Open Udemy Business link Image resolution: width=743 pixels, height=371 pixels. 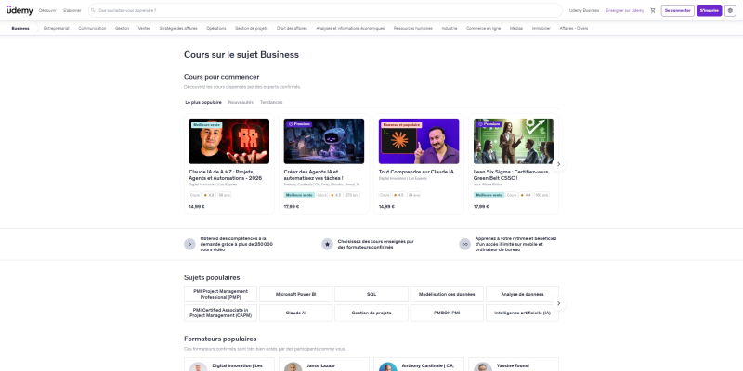584,10
